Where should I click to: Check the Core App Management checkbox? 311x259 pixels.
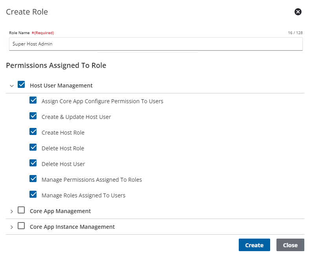21,210
